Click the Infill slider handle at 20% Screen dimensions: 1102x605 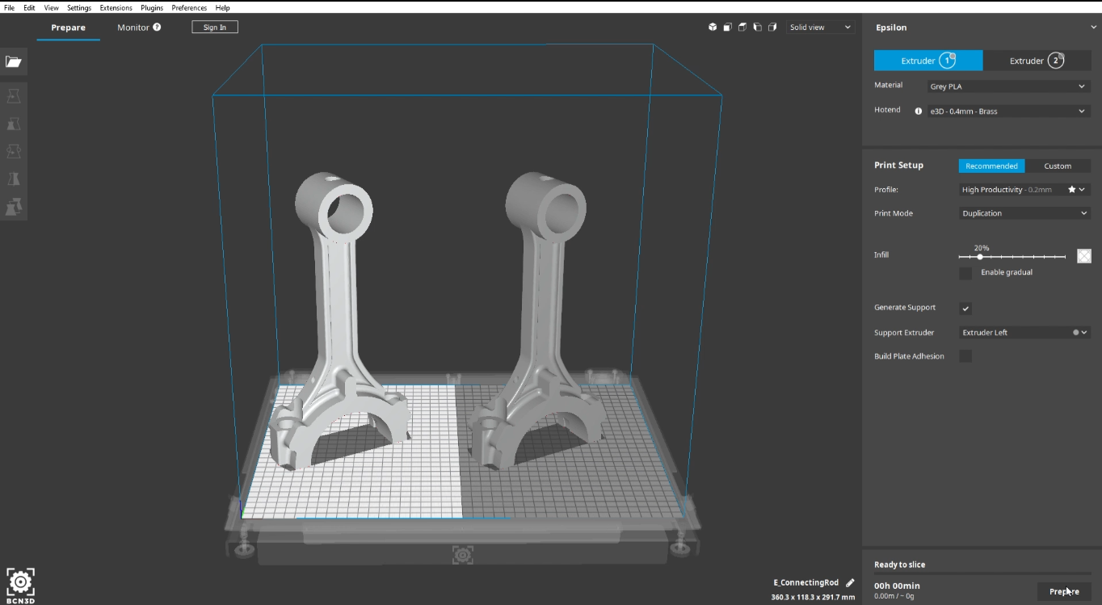tap(980, 257)
